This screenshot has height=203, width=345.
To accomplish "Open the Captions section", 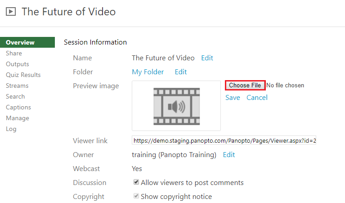I will coord(18,107).
